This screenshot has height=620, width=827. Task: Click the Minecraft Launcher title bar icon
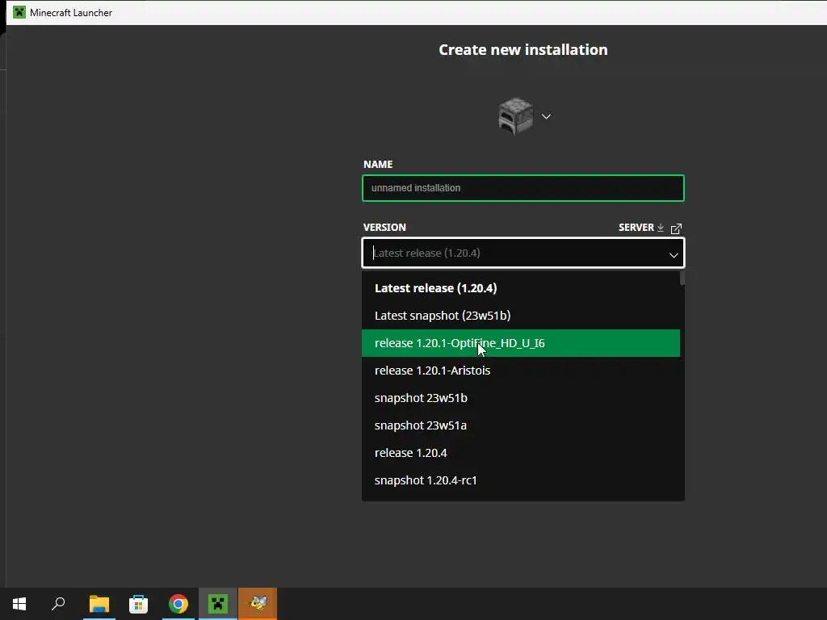(19, 12)
